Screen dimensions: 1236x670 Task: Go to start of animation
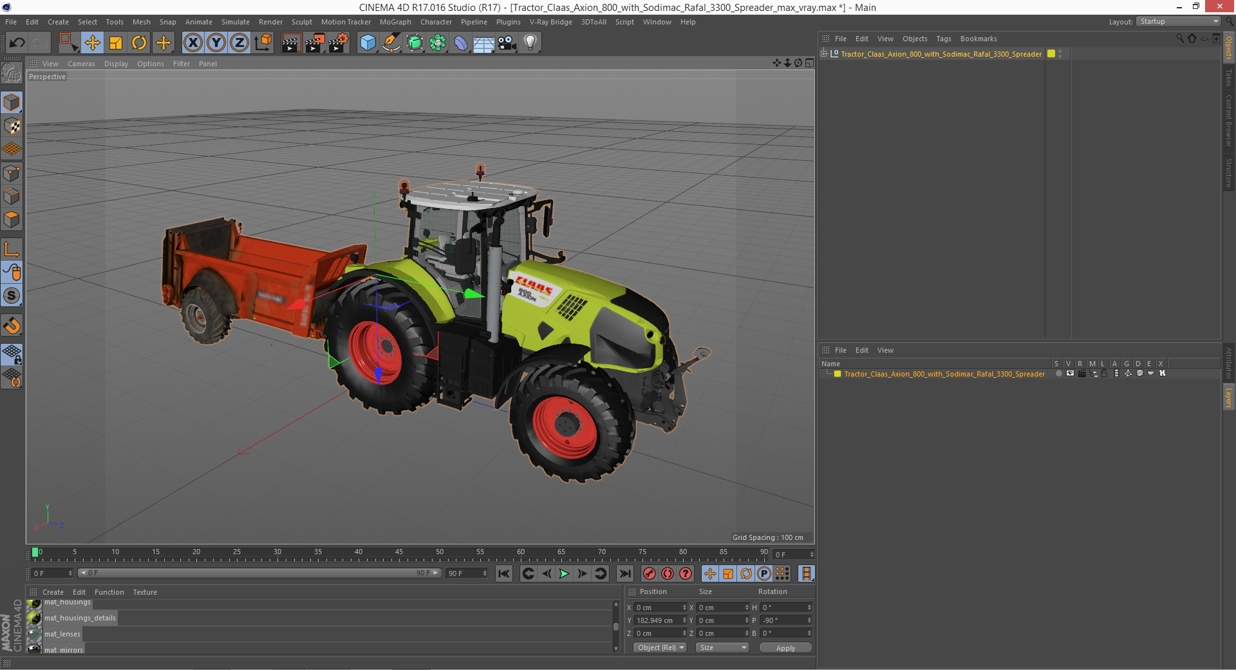504,573
